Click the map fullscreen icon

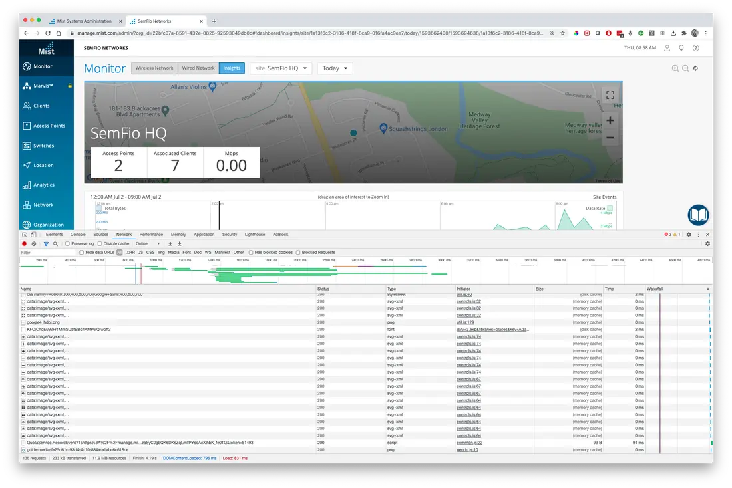pos(610,95)
